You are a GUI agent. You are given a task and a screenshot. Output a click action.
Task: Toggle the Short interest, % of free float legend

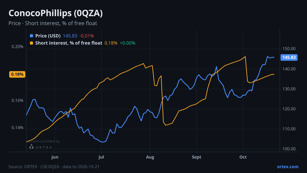point(69,43)
